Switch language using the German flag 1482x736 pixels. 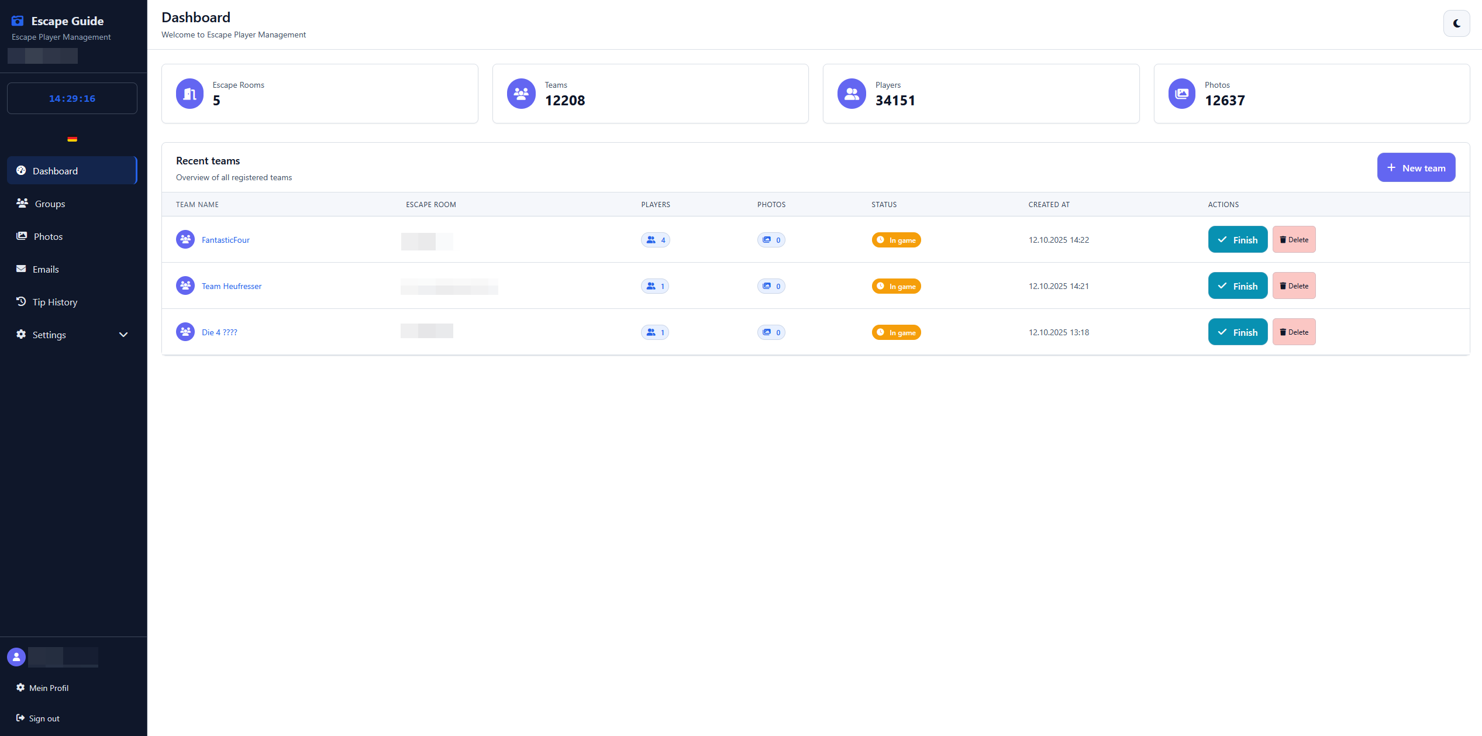[x=72, y=139]
